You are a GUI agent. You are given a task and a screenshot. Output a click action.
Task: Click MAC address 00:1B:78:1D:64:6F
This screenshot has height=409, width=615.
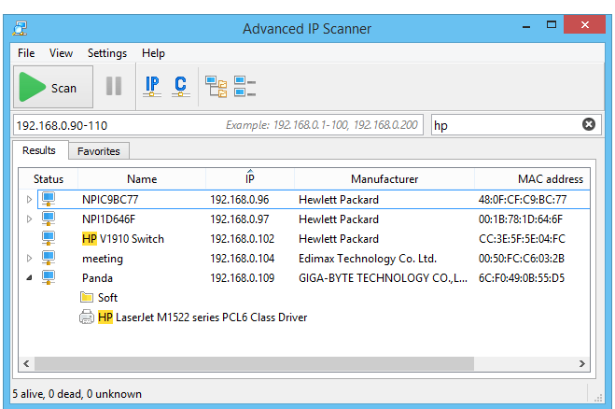pyautogui.click(x=521, y=219)
